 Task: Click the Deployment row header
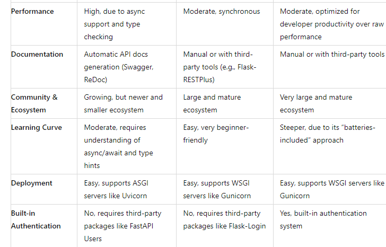(x=31, y=183)
